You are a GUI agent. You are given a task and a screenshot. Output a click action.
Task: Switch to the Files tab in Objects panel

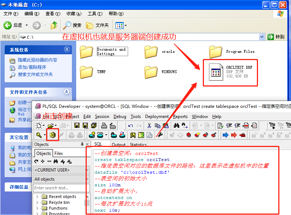tap(59, 153)
